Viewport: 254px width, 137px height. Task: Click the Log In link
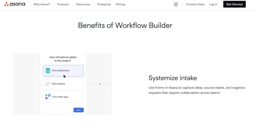tap(213, 4)
